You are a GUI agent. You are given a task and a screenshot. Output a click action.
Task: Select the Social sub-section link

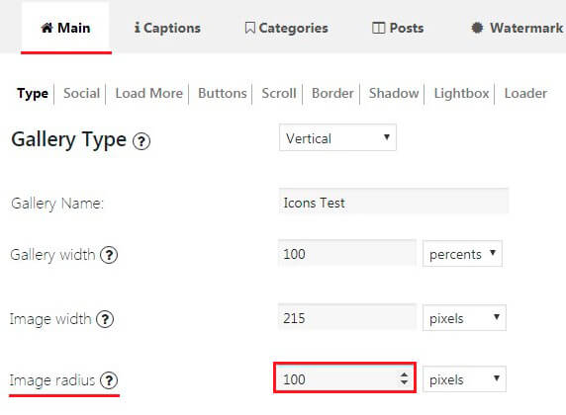point(81,94)
